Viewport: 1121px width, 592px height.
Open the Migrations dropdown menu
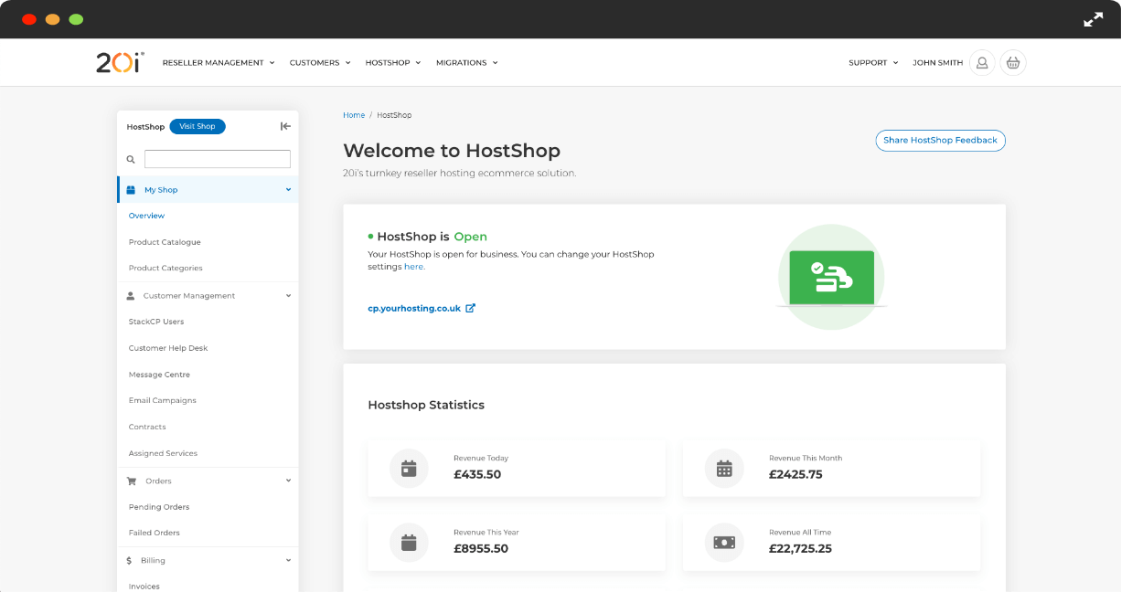click(467, 63)
